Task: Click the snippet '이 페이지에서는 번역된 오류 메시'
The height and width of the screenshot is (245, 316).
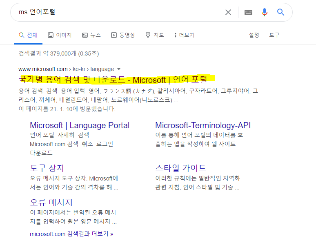Action: point(73,217)
